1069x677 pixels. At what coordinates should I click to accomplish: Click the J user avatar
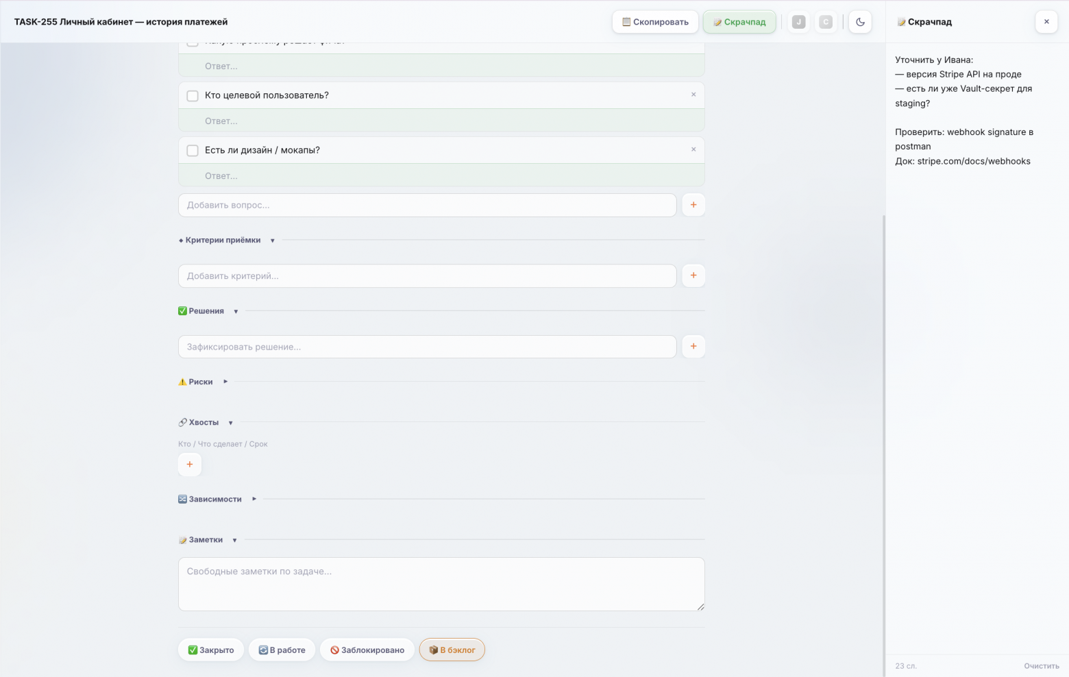798,22
